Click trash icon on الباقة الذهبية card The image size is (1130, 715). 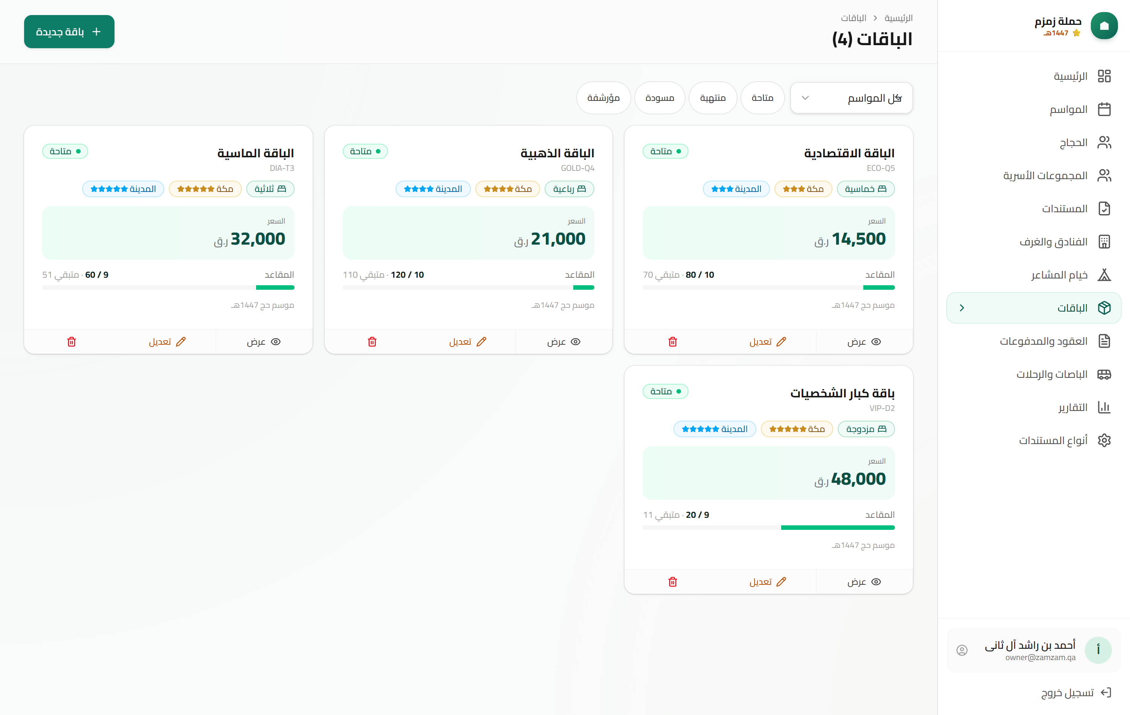(372, 342)
